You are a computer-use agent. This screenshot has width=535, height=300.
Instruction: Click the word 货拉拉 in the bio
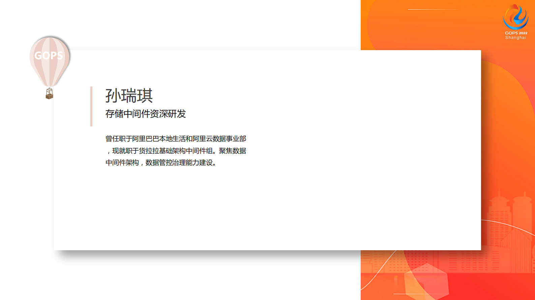click(x=149, y=151)
